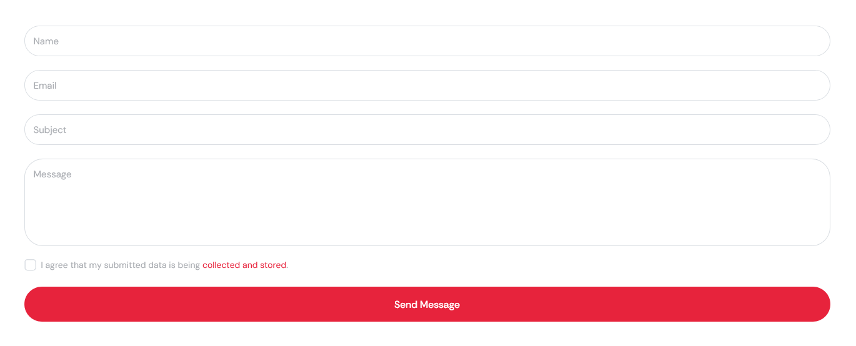Click inside the Message text area
856x346 pixels.
[x=427, y=202]
